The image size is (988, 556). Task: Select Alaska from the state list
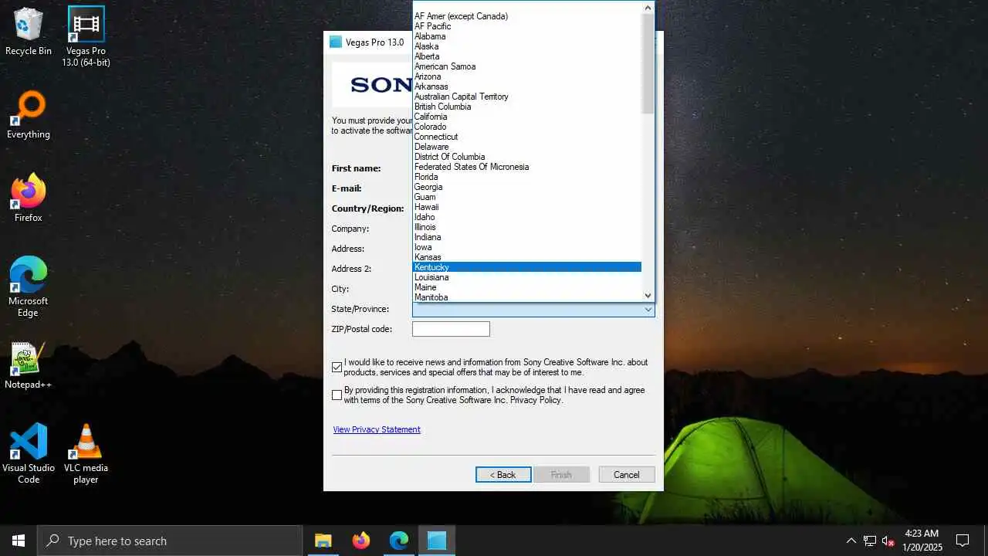(527, 46)
